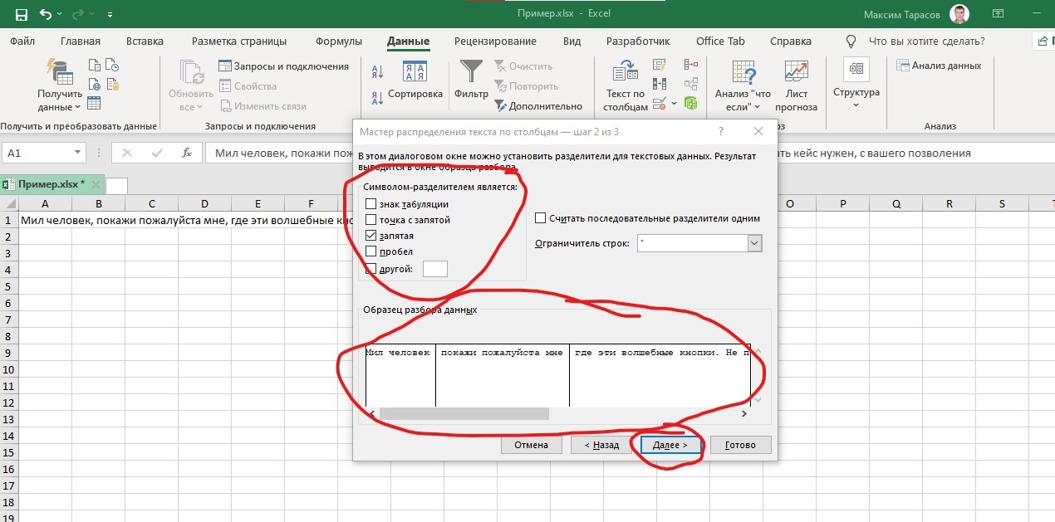Enable знак табуляции checkbox
This screenshot has width=1055, height=522.
371,204
